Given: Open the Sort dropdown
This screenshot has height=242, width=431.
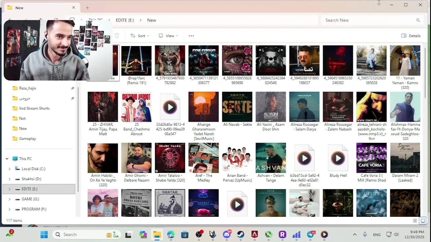Looking at the screenshot, I should pos(140,36).
